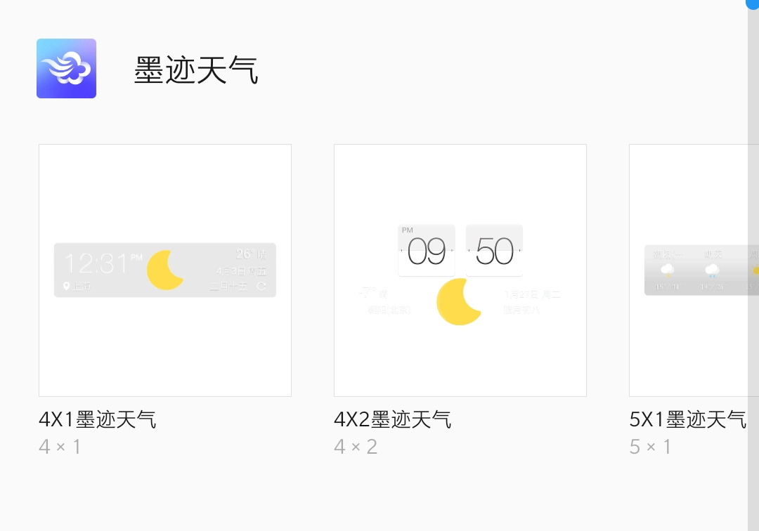This screenshot has width=759, height=531.
Task: Click the first thunderstorm icon in 5X1 widget
Action: tap(667, 270)
